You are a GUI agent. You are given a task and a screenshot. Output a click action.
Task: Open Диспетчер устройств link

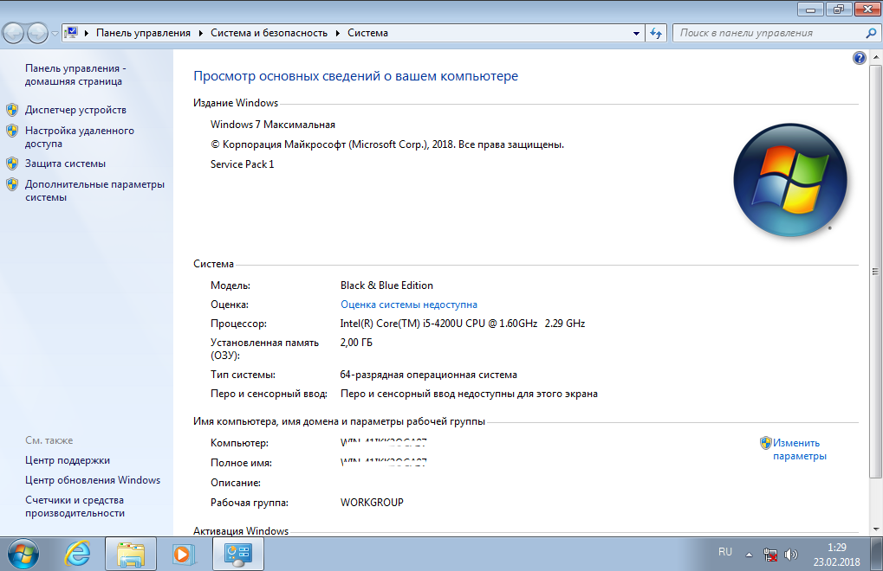click(x=75, y=110)
